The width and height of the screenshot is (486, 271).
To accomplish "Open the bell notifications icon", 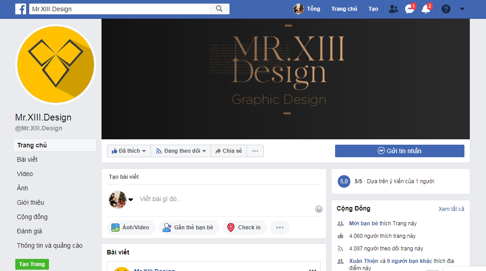I will (x=426, y=9).
